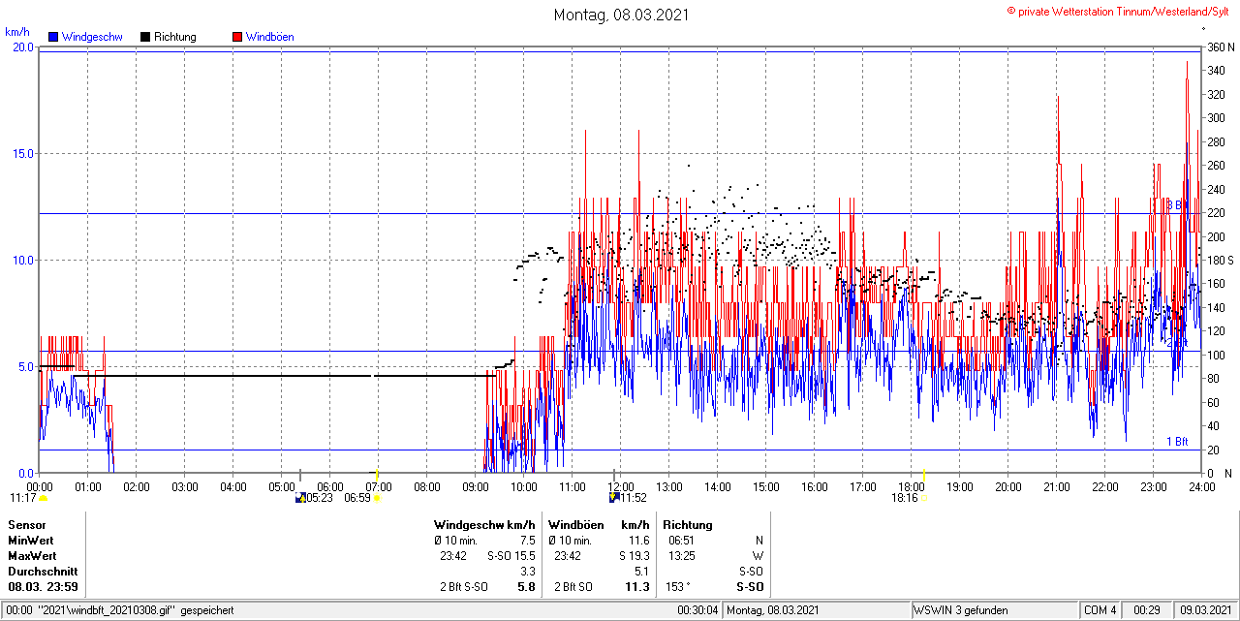Click the sunset time 18:16
The height and width of the screenshot is (621, 1240).
pyautogui.click(x=905, y=498)
